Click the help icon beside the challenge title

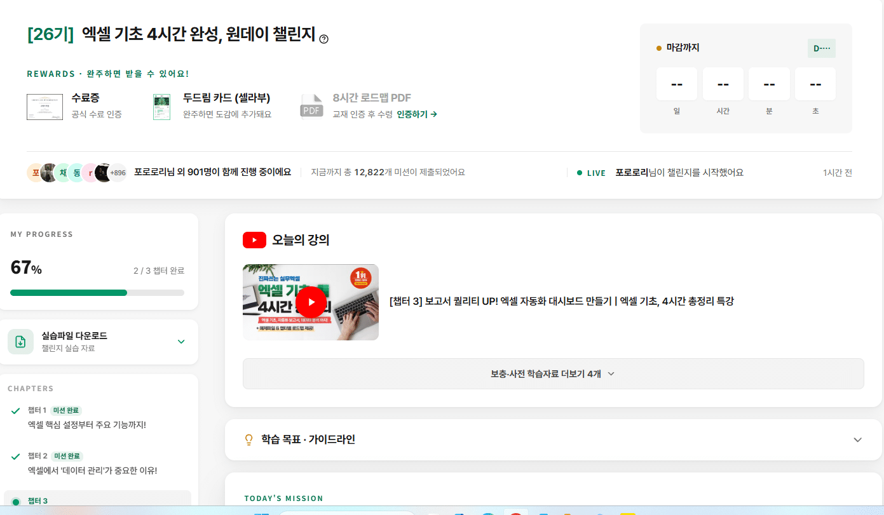pyautogui.click(x=324, y=39)
